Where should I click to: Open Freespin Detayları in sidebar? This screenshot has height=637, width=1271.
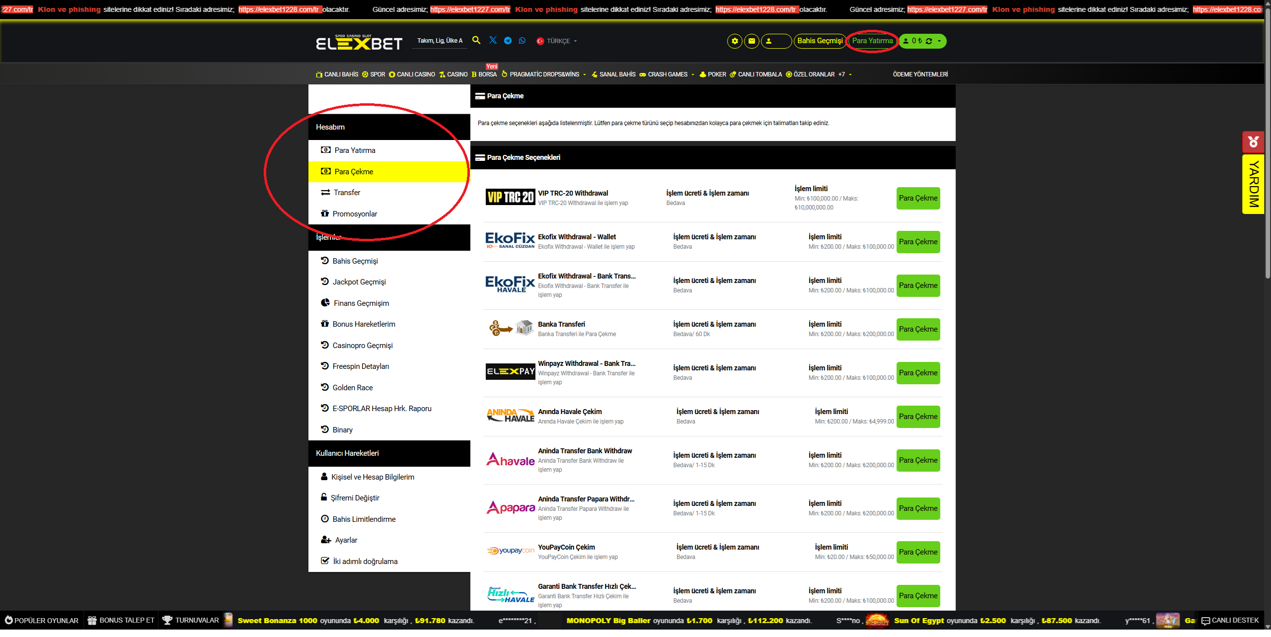click(389, 366)
